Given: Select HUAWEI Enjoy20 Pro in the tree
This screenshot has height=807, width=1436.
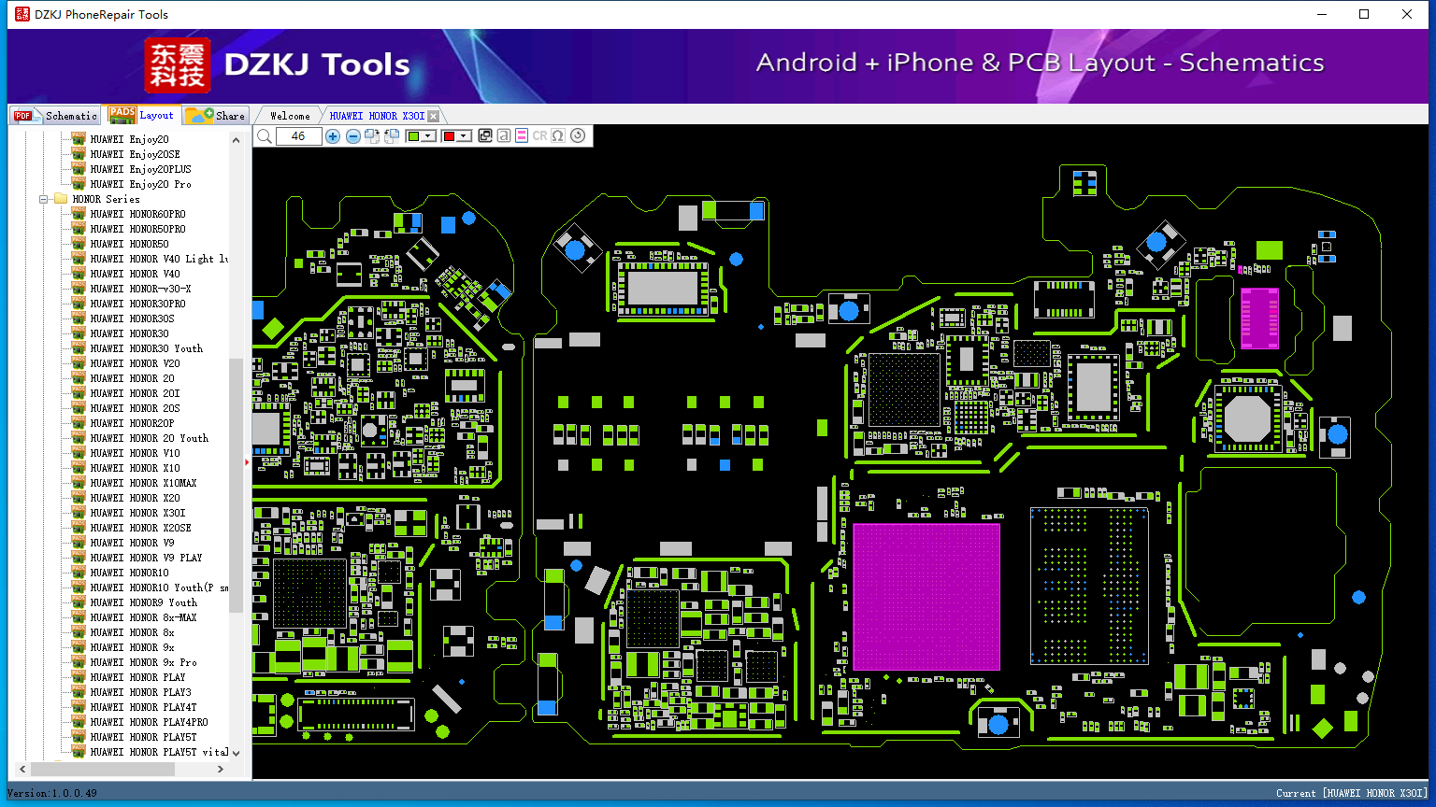Looking at the screenshot, I should (x=140, y=184).
